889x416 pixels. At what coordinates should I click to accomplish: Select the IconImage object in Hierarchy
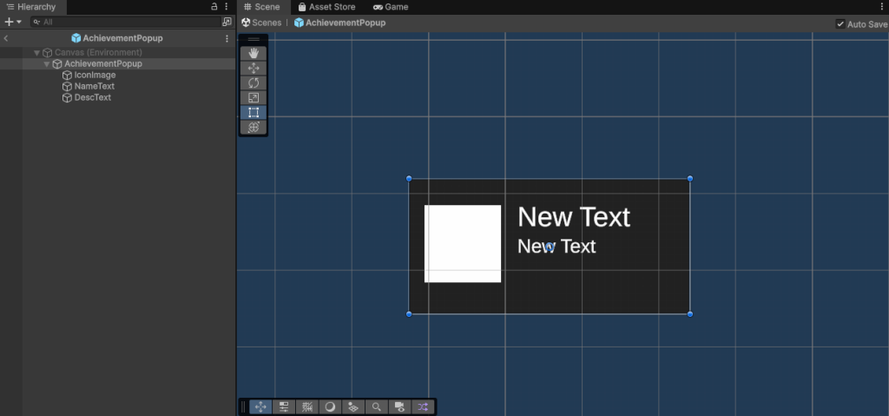(95, 75)
